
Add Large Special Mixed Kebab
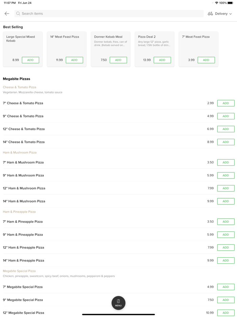(x=30, y=60)
